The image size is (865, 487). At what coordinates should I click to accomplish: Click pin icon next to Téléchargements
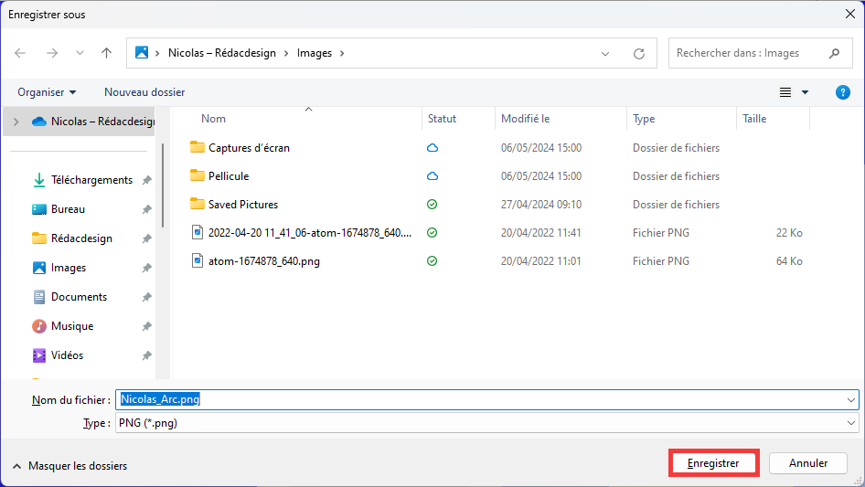[146, 180]
